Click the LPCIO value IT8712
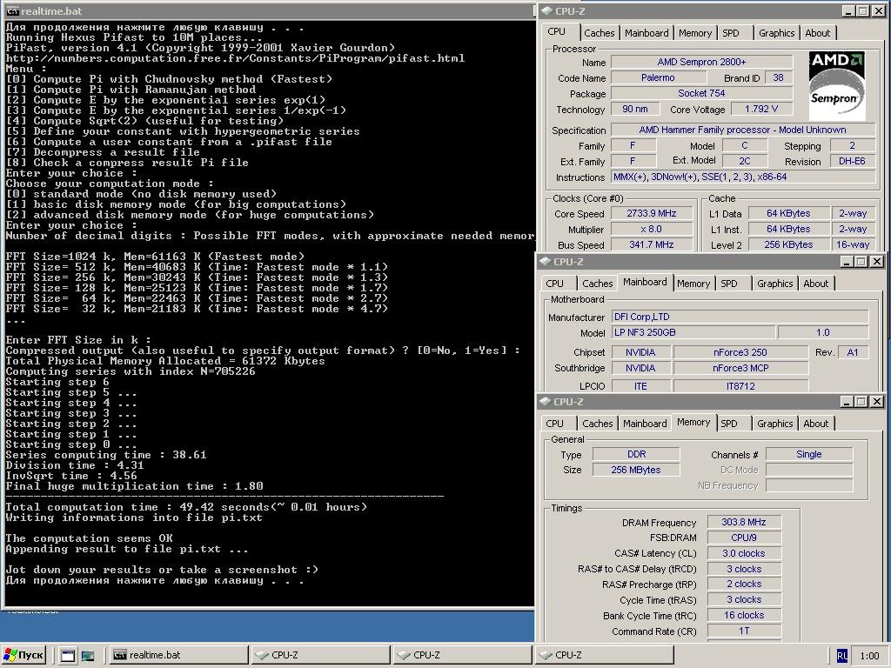891x668 pixels. click(740, 386)
